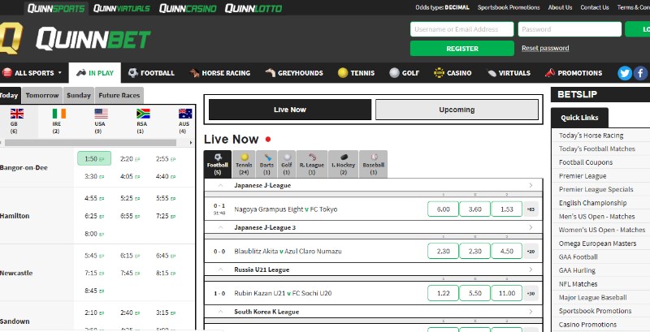Bet on FC Tokyo at 1.53

[506, 209]
